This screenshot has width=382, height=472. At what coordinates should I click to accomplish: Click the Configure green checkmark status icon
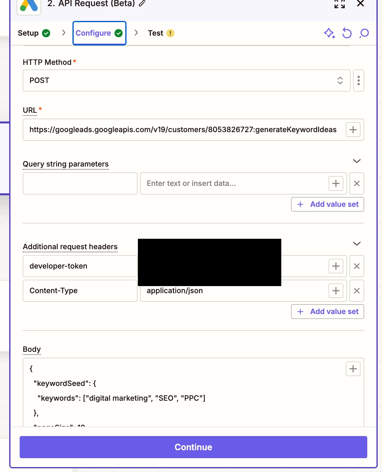[119, 33]
